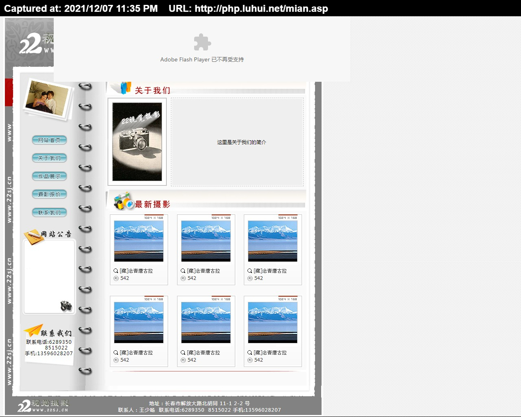521x417 pixels.
Task: Click the paper airplane icon beside 联系我们
Action: pos(33,330)
